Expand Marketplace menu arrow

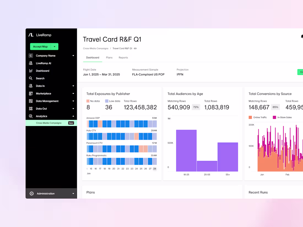coord(73,94)
